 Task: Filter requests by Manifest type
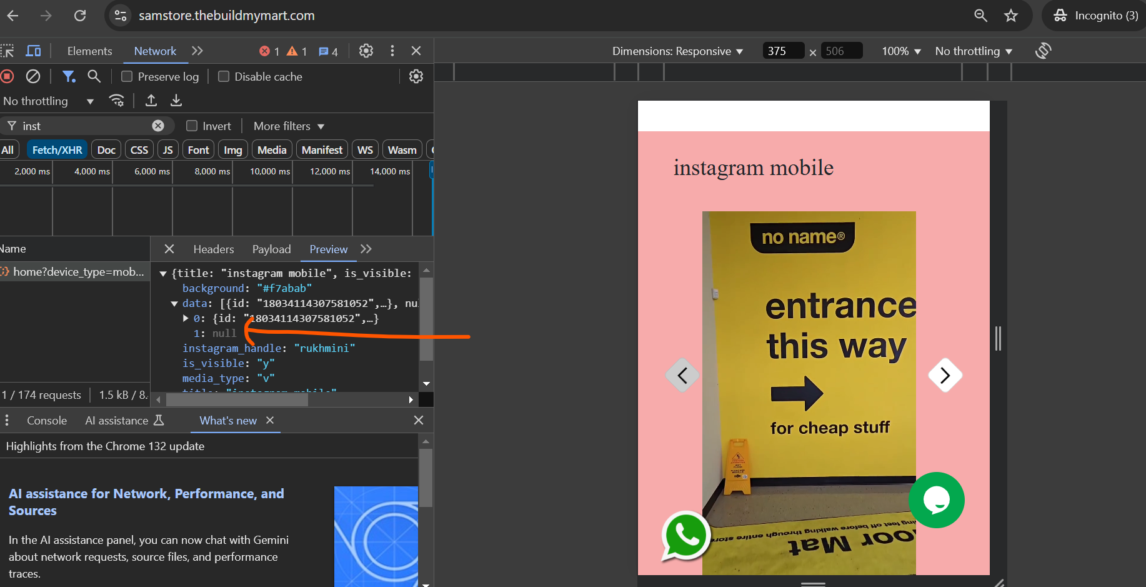coord(322,150)
